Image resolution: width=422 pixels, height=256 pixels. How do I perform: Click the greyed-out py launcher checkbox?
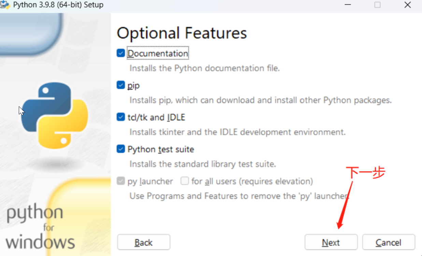coord(121,181)
